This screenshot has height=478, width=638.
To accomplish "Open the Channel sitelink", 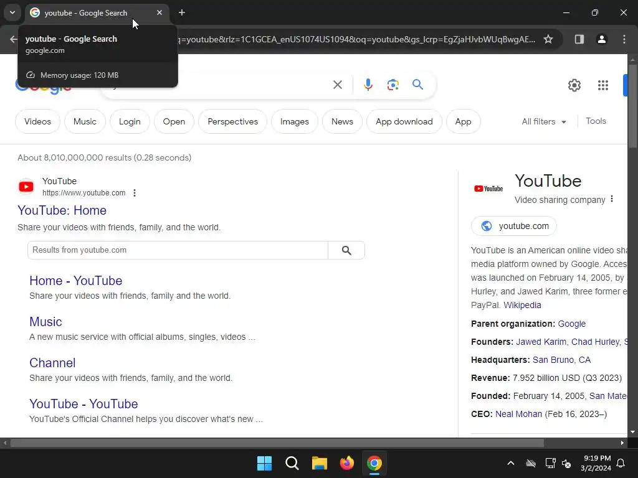I will click(x=52, y=363).
